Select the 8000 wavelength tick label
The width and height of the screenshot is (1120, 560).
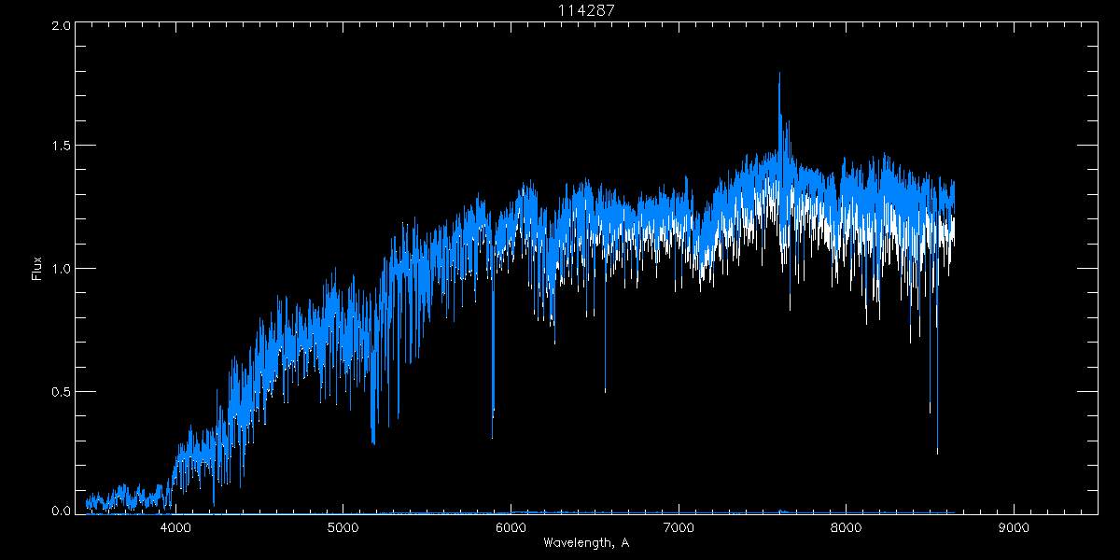(x=847, y=527)
